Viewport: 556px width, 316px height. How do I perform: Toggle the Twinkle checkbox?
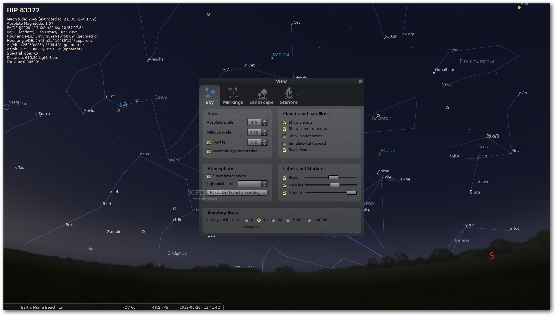pos(209,142)
